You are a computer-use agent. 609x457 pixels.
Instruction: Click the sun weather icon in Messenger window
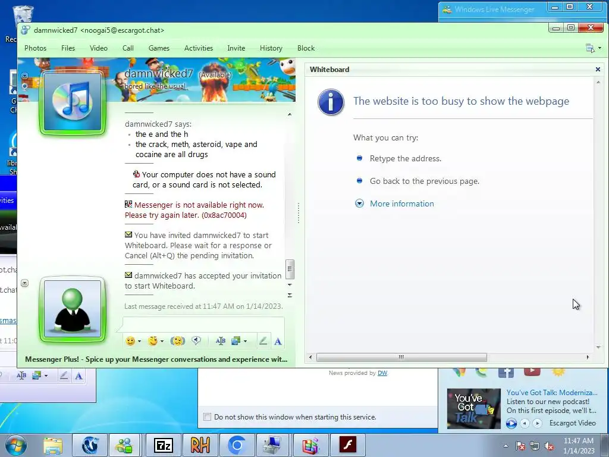pyautogui.click(x=558, y=373)
